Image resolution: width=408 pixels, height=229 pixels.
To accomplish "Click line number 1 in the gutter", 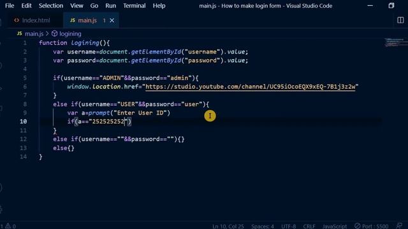I will tap(25, 43).
